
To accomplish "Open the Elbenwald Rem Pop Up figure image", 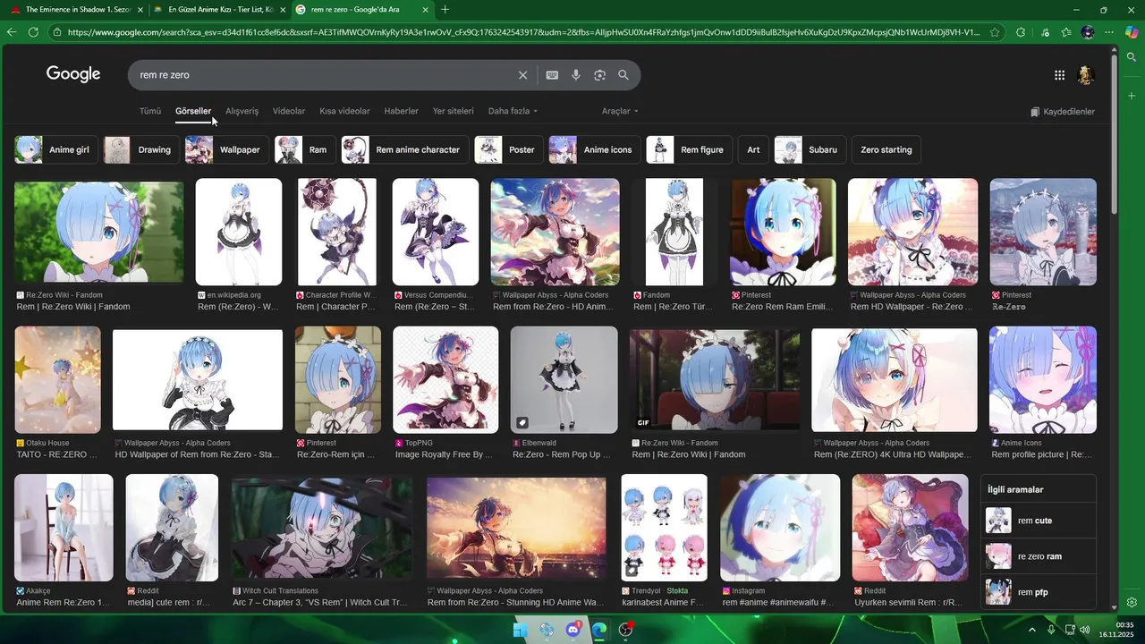I will [x=564, y=379].
